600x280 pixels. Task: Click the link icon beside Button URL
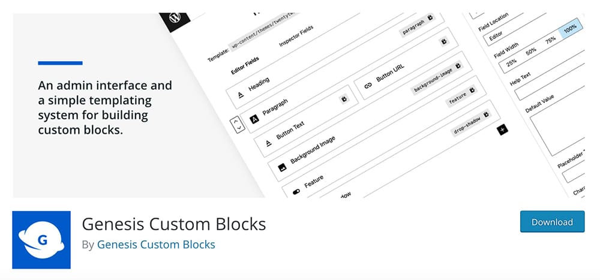[x=368, y=86]
